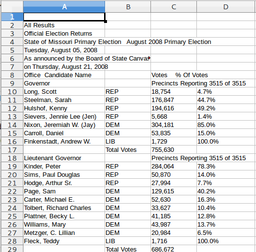Select column C header
Image resolution: width=256 pixels, height=252 pixels.
[174, 7]
